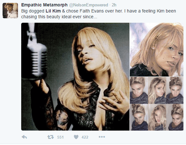This screenshot has height=145, width=186.
Task: Click the reply arrow icon
Action: 24,137
